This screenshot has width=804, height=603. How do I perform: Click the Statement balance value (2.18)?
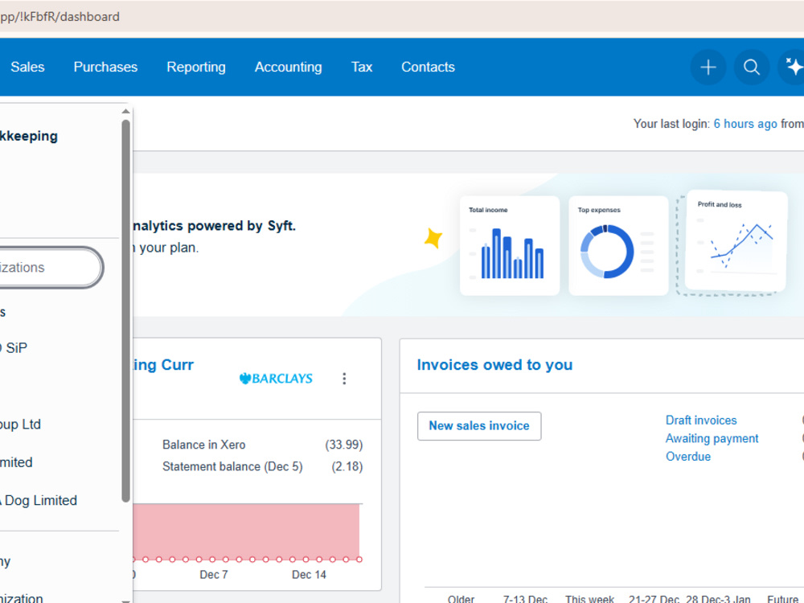pyautogui.click(x=347, y=466)
